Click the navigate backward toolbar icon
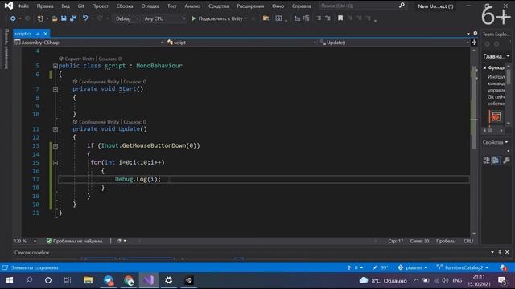The height and width of the screenshot is (289, 515). (x=13, y=18)
